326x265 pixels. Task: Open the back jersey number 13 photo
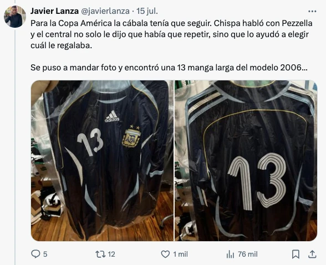click(246, 161)
